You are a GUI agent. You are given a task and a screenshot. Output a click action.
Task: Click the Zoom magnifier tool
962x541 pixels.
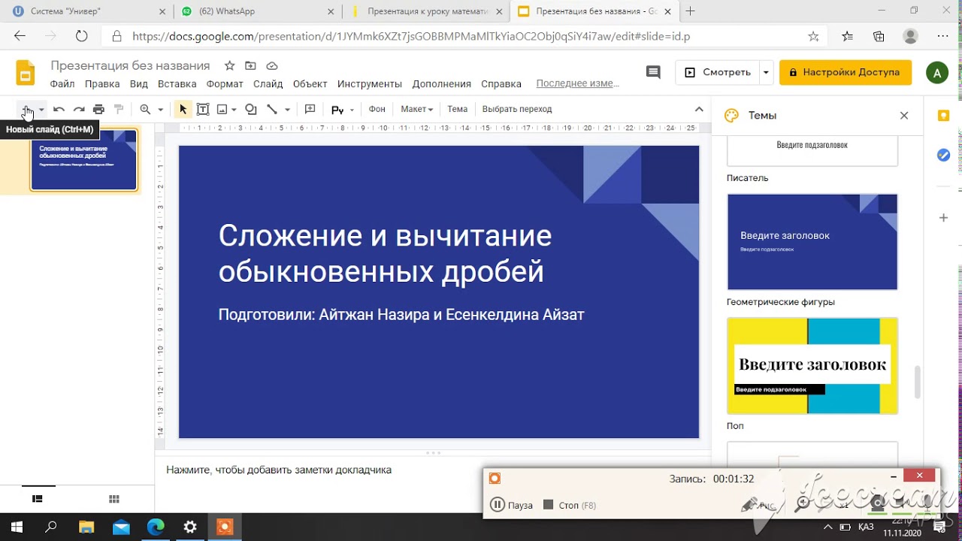coord(145,110)
